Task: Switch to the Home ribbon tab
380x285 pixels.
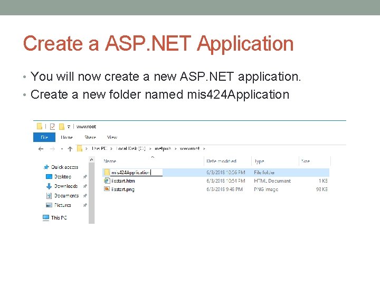Action: pyautogui.click(x=66, y=137)
